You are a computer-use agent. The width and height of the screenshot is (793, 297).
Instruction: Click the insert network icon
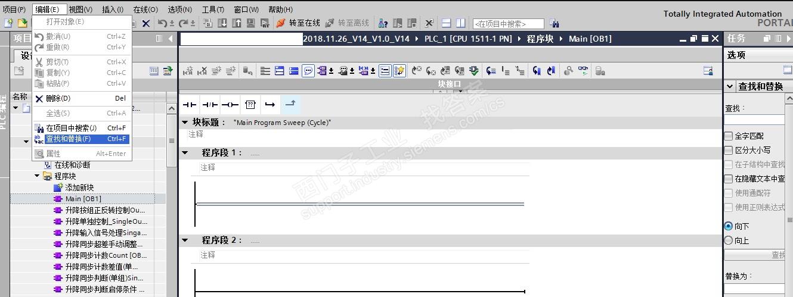[x=188, y=71]
